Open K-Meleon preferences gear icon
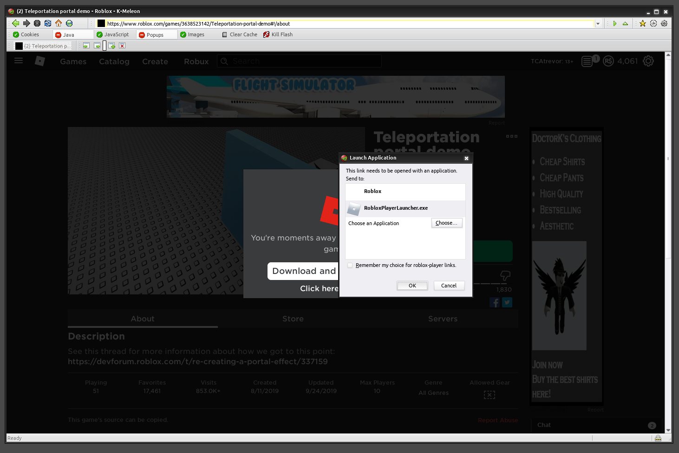The image size is (679, 453). pos(664,23)
